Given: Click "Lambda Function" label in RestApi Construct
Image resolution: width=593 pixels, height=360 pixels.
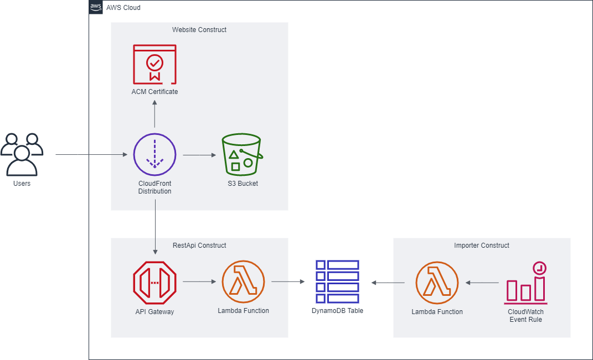Looking at the screenshot, I should pyautogui.click(x=243, y=311).
